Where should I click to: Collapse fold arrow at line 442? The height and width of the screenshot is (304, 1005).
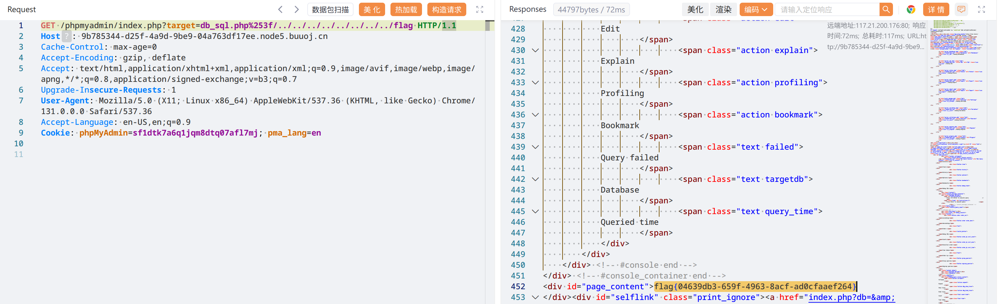(535, 179)
